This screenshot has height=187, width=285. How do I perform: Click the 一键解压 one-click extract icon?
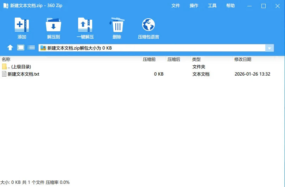point(85,25)
